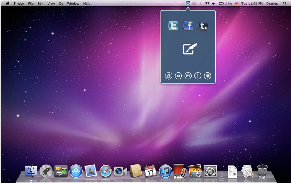Open the File menu
Screen dimensions: 291x183
pos(31,3)
